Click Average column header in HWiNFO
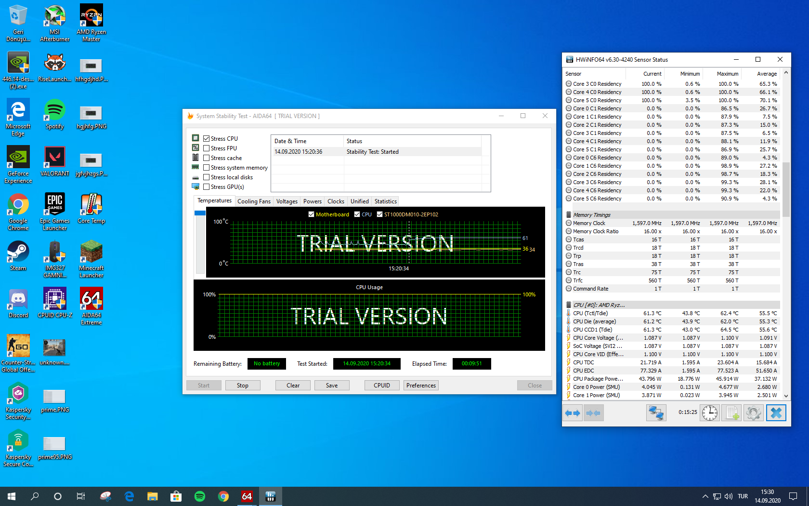This screenshot has width=809, height=506. point(761,74)
